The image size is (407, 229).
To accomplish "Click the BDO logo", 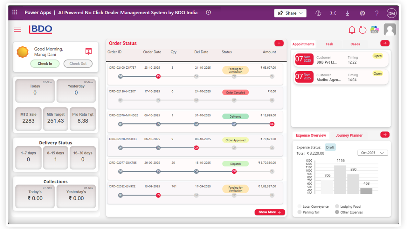I will [40, 29].
